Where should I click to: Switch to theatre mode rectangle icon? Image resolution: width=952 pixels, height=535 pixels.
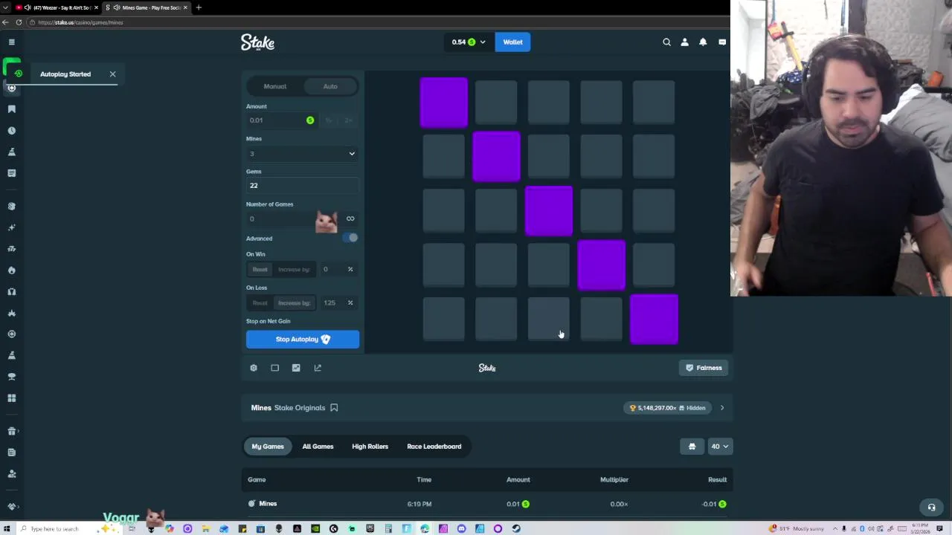tap(274, 368)
